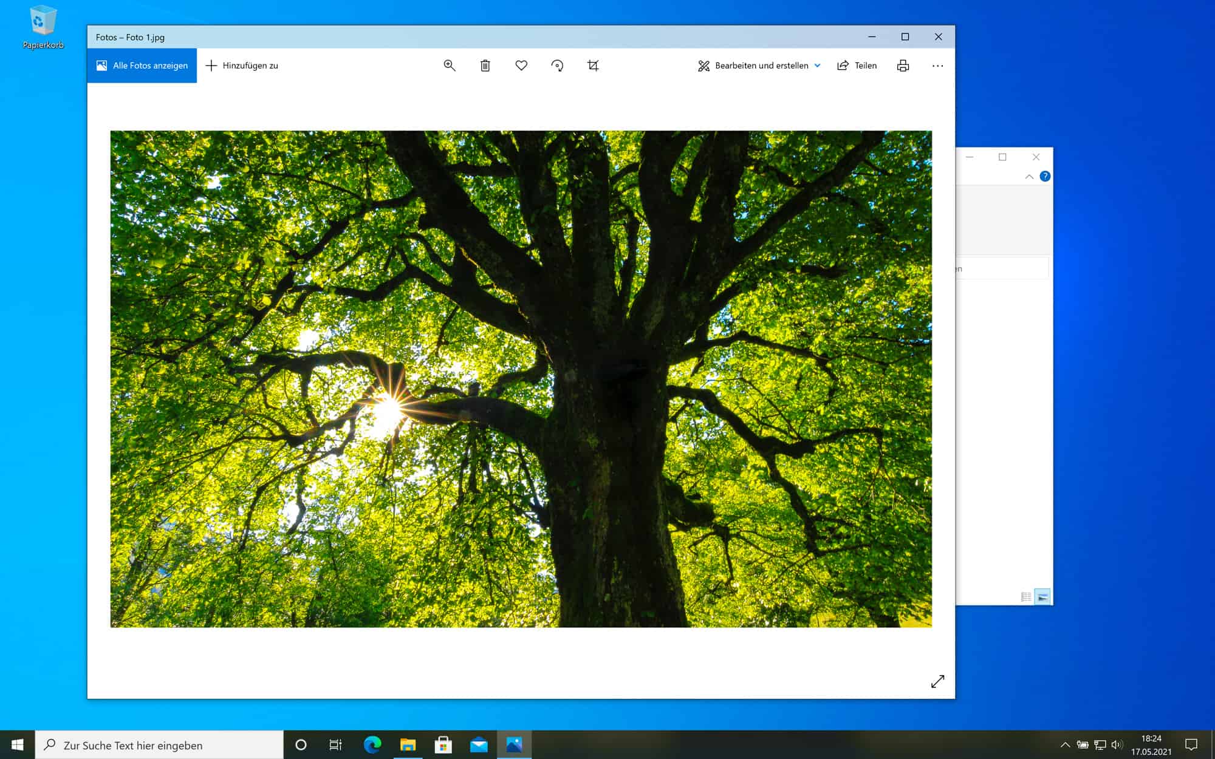Click Alle Fotos anzeigen
Viewport: 1215px width, 759px height.
pos(142,66)
